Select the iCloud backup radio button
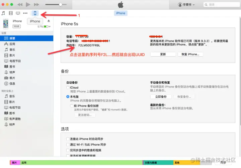This screenshot has width=241, height=168. (68, 87)
